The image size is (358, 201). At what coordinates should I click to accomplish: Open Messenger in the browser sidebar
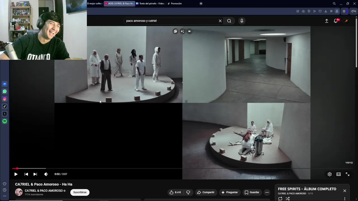[5, 84]
